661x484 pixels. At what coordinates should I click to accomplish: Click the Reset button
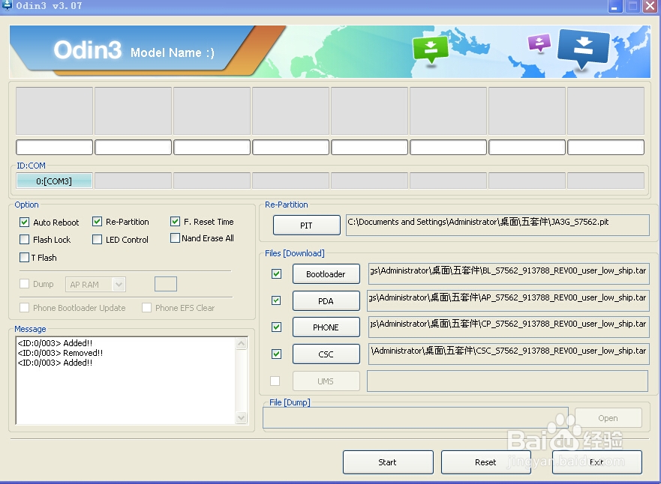click(485, 462)
